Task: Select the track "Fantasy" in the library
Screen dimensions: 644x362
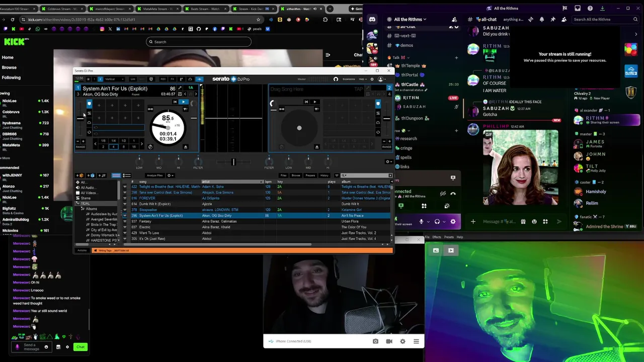Action: 145,221
